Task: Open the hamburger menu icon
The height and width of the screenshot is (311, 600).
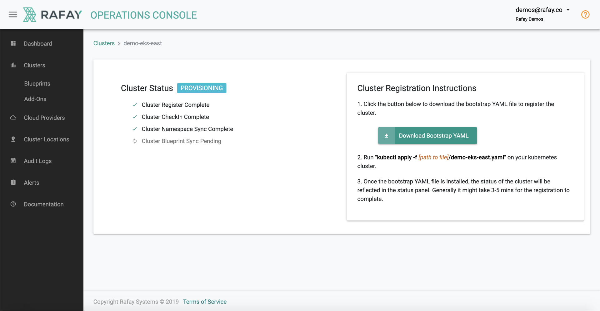Action: point(13,15)
